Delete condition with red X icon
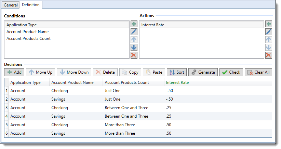Screen dimensions: 281x149 click(134, 55)
